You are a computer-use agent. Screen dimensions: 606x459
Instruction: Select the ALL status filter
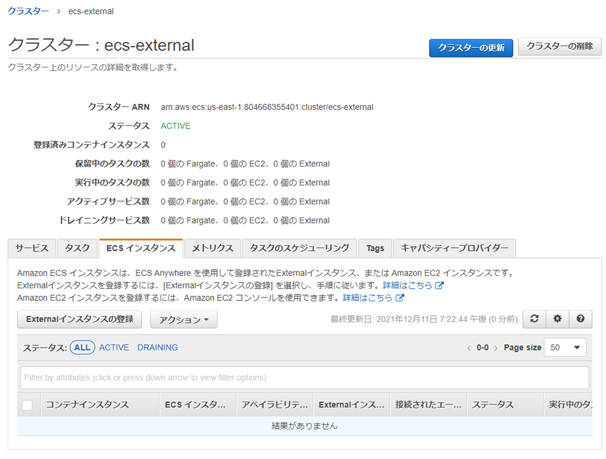pos(82,347)
